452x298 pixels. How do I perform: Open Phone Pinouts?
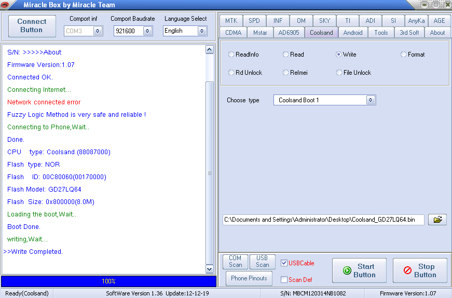coord(249,278)
